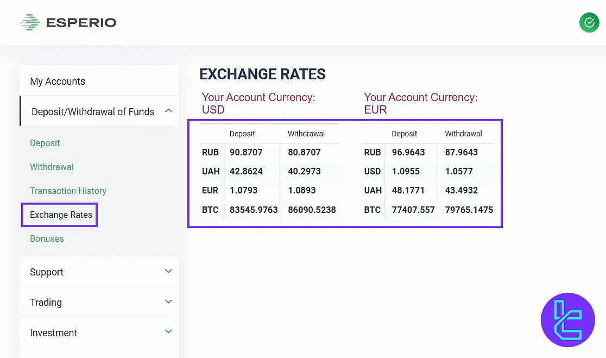Image resolution: width=606 pixels, height=358 pixels.
Task: Click the purple TC badge icon
Action: point(568,320)
